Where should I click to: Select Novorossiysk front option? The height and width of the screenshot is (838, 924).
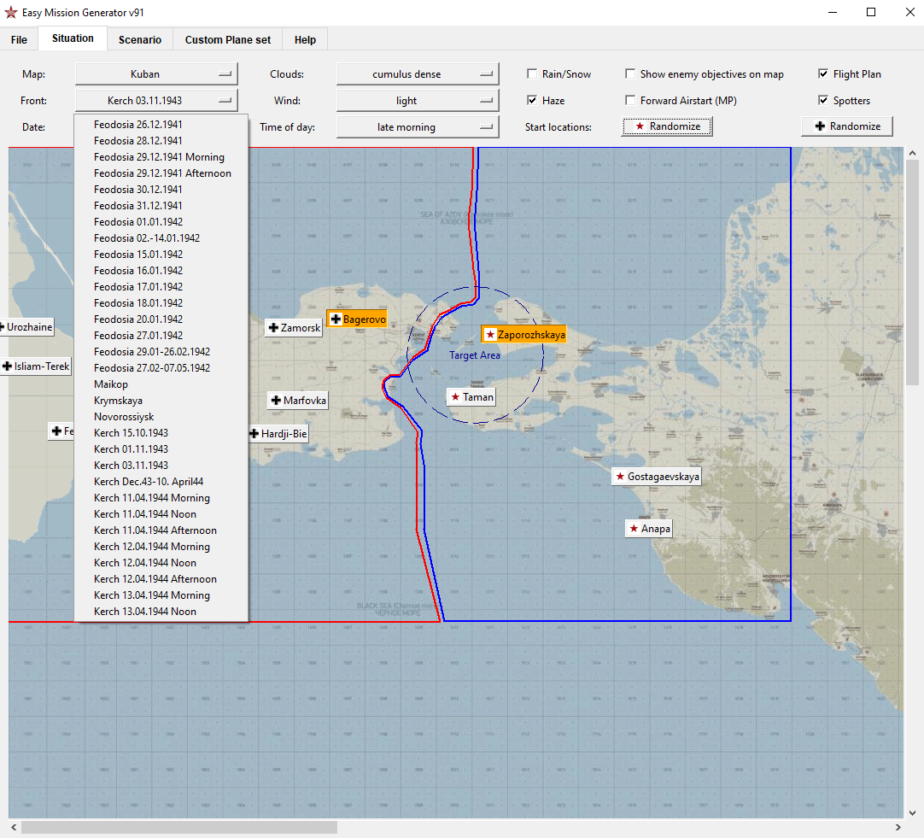point(161,417)
